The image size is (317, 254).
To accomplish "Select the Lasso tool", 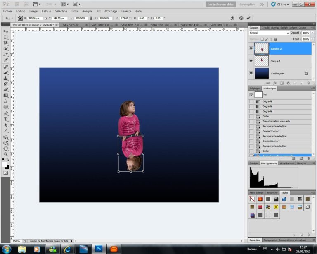I will pos(6,43).
